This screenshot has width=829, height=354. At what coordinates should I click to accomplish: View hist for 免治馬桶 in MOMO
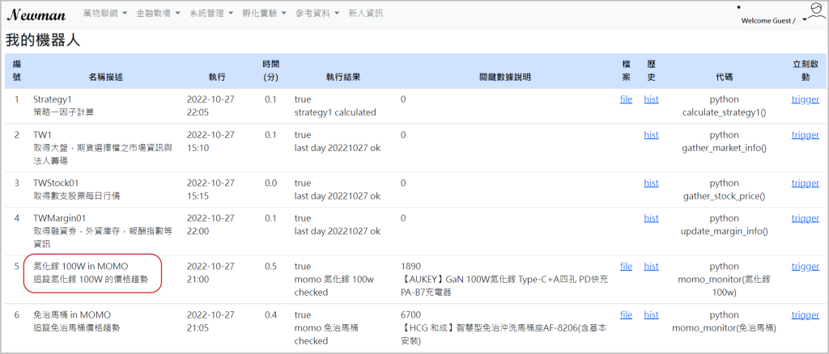tap(651, 314)
